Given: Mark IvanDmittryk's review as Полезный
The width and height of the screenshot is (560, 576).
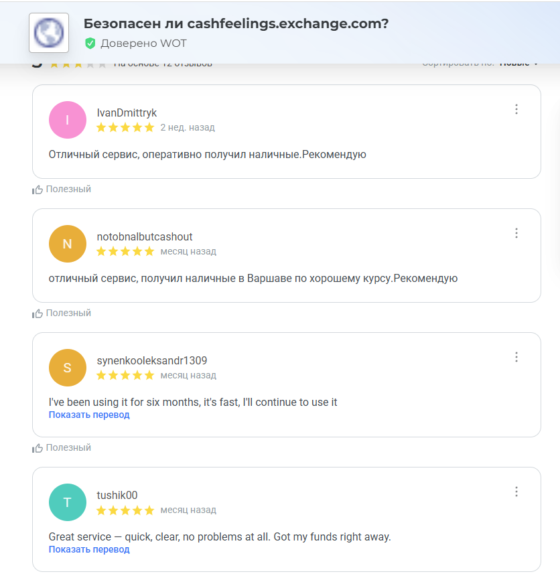Looking at the screenshot, I should [62, 190].
